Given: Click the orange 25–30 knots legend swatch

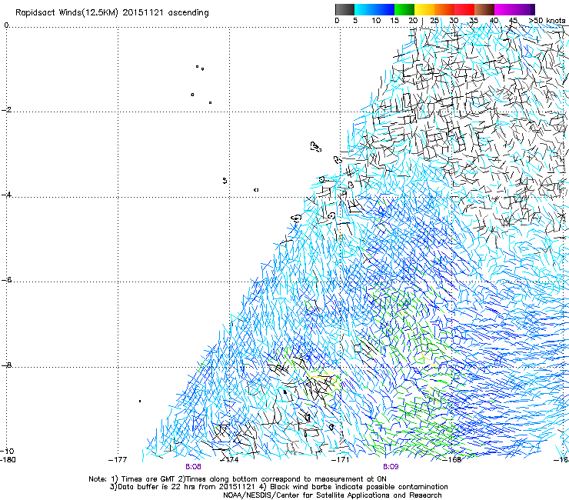Looking at the screenshot, I should coord(444,9).
